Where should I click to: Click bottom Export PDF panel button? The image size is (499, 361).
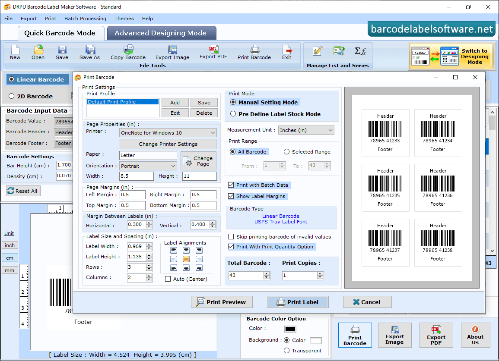436,335
